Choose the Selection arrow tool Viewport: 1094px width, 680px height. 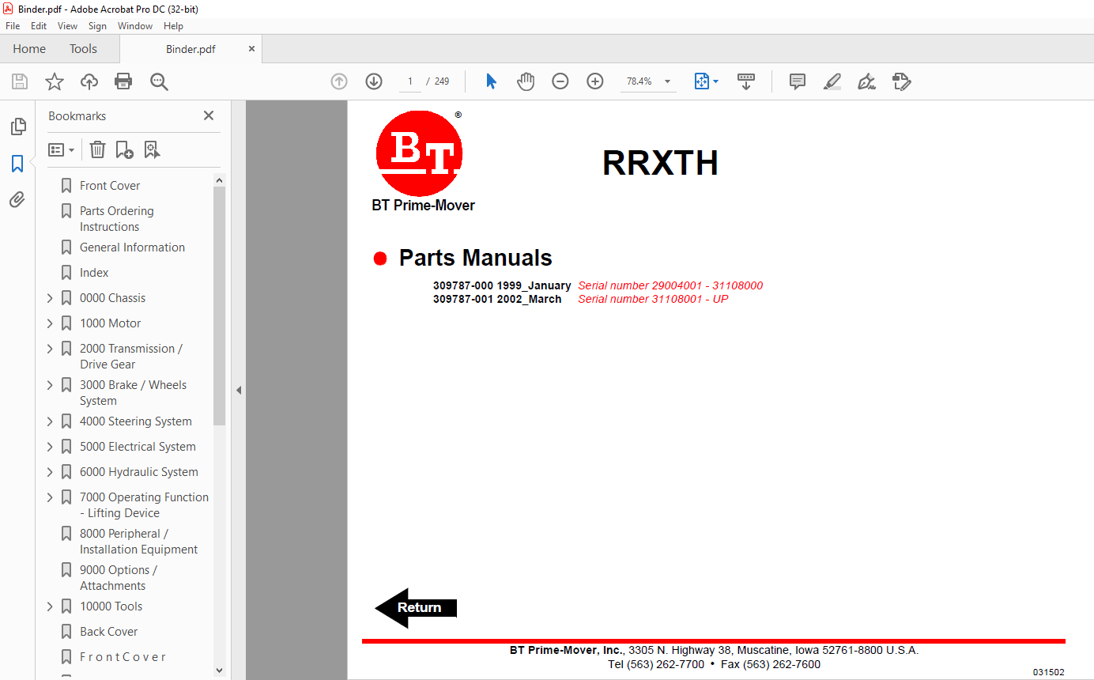pyautogui.click(x=491, y=81)
